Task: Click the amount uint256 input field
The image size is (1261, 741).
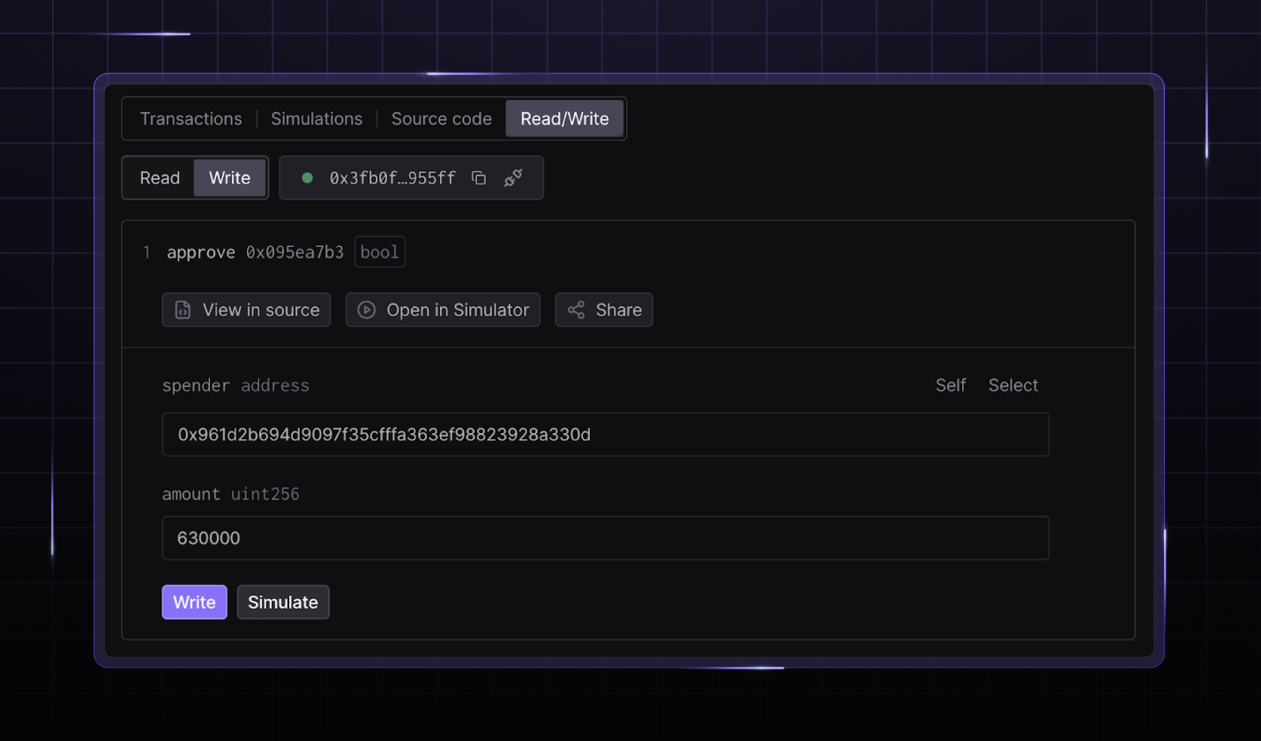Action: coord(605,538)
